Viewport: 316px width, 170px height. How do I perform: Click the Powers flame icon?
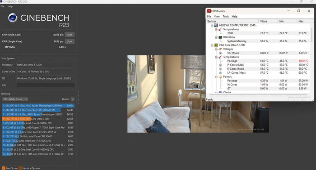tap(220, 76)
